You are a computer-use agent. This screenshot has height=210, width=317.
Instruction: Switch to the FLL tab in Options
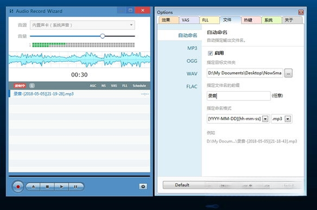click(209, 20)
